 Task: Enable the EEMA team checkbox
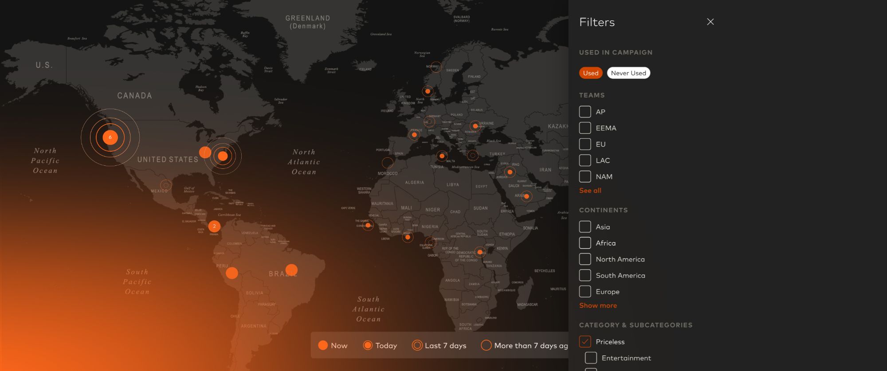585,128
